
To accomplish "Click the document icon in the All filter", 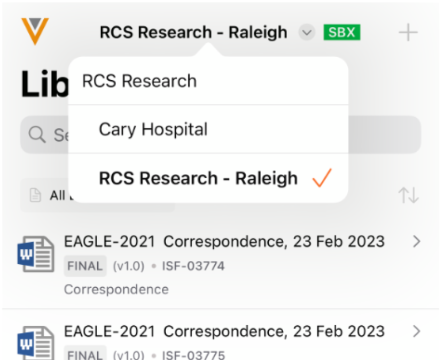I will [x=35, y=196].
